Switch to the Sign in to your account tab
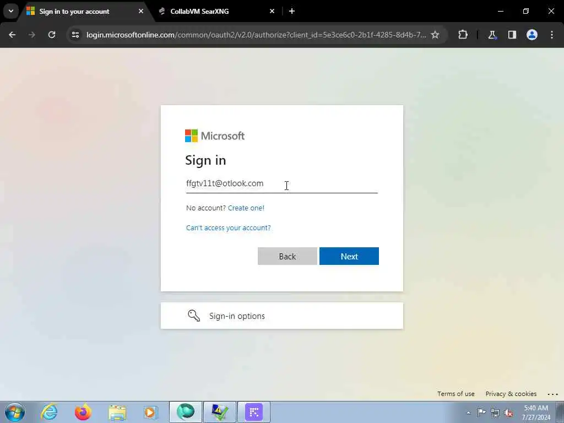 tap(74, 12)
